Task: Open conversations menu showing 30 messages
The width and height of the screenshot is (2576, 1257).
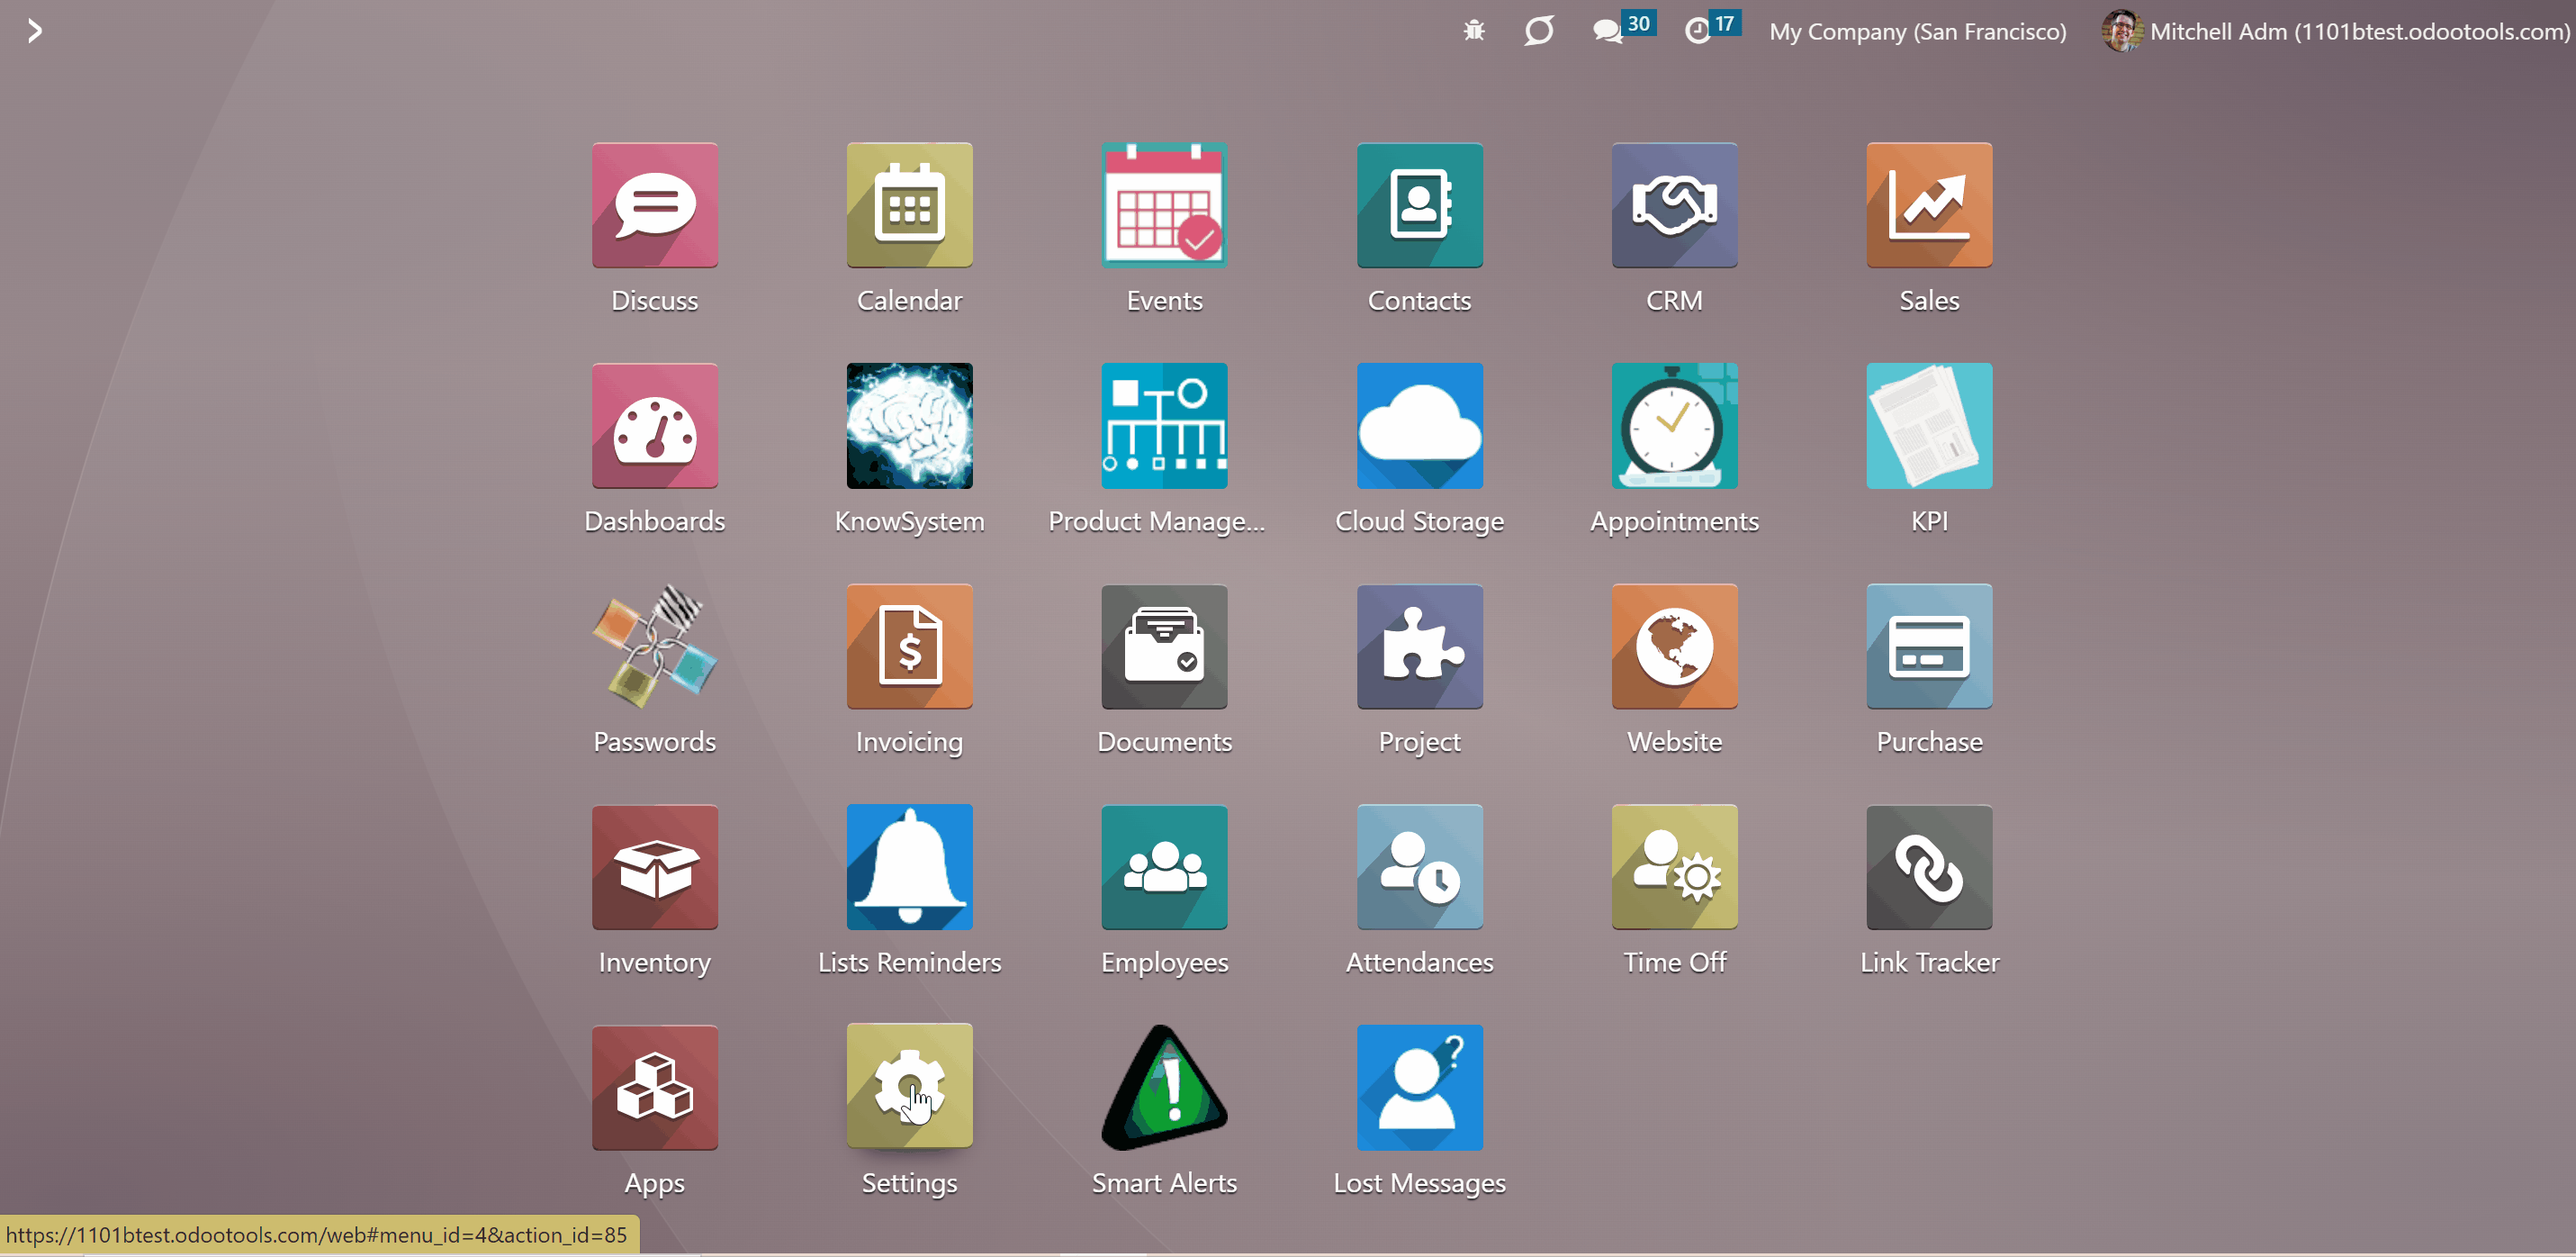Action: (x=1623, y=29)
